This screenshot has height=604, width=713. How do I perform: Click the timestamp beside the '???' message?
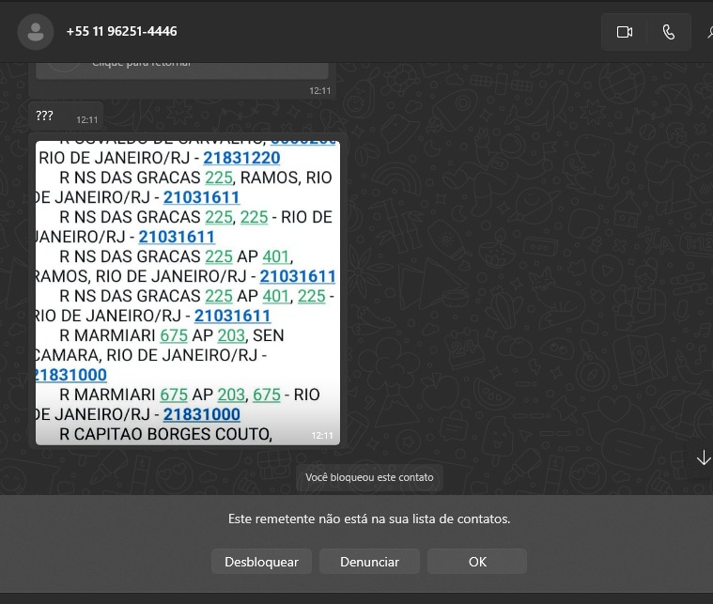(86, 120)
